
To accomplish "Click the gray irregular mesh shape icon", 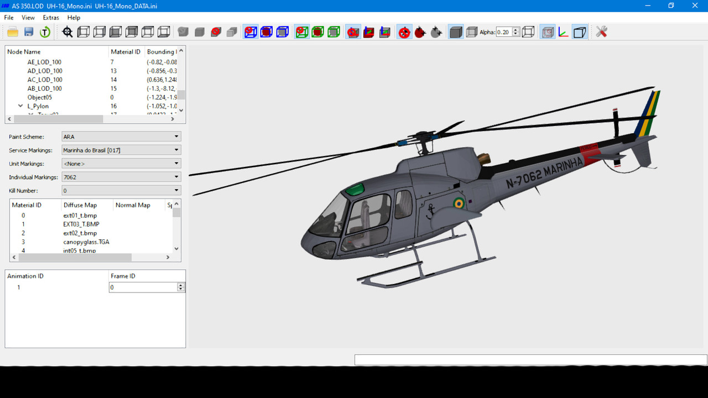I will (x=183, y=32).
